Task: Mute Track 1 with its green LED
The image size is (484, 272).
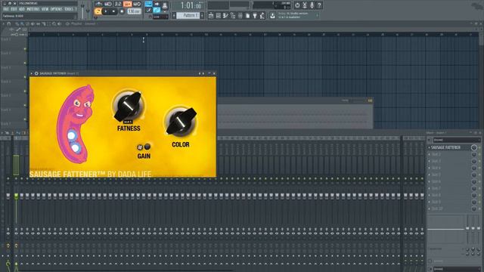Action: (x=25, y=48)
